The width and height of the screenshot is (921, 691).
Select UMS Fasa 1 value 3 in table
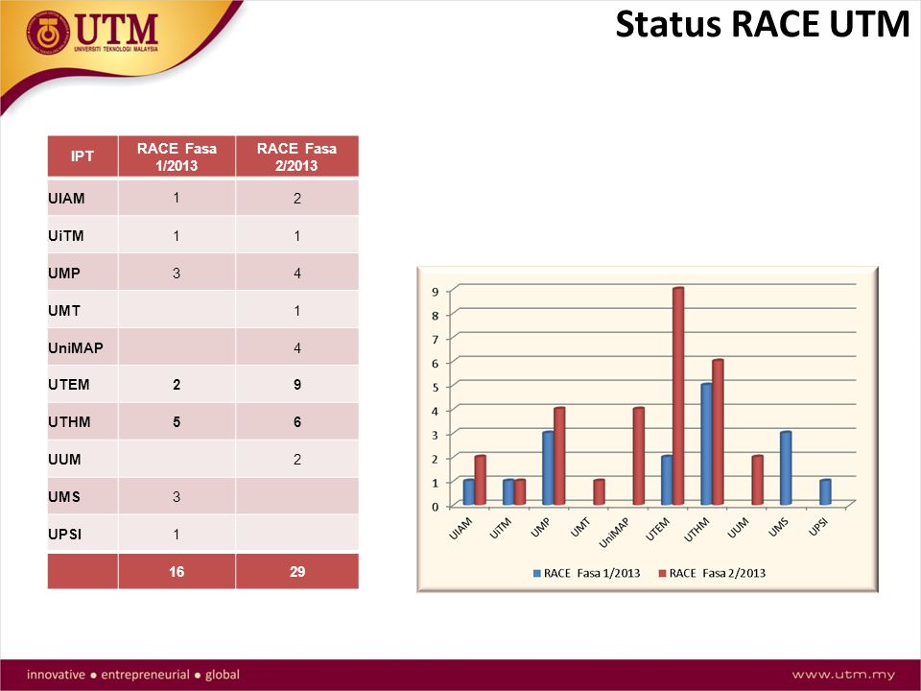click(x=177, y=496)
